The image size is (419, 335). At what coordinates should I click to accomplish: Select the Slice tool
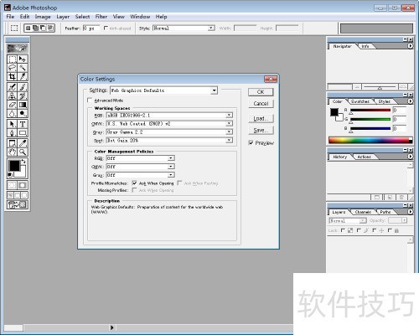(x=23, y=76)
